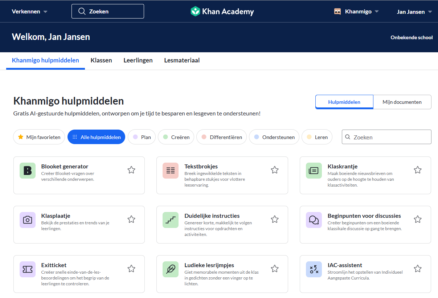
Task: Favorite Duidelijke instructies with its star
Action: [275, 219]
